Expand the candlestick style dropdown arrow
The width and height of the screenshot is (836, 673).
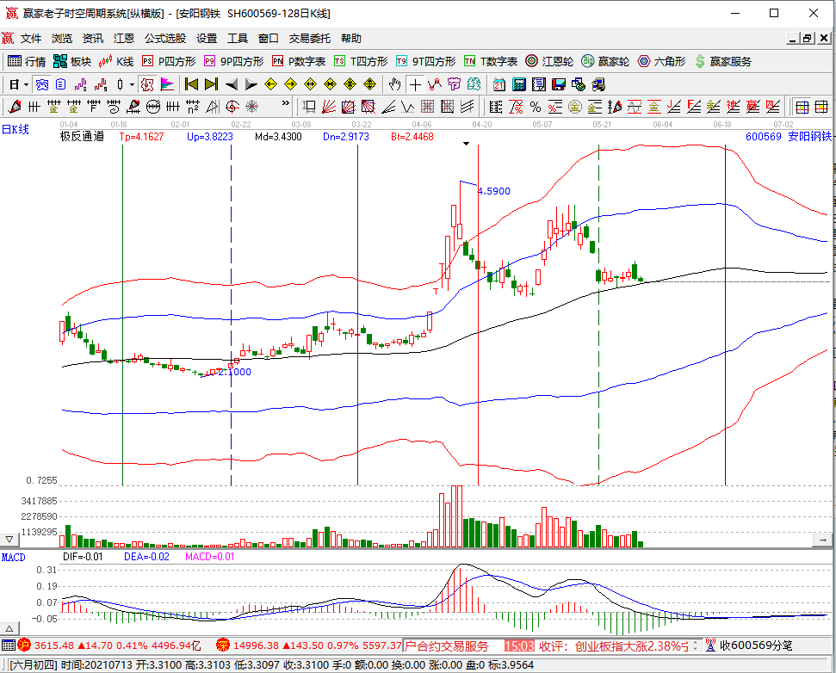click(x=132, y=84)
